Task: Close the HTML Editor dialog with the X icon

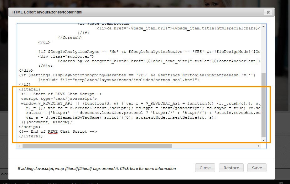Action: click(268, 12)
